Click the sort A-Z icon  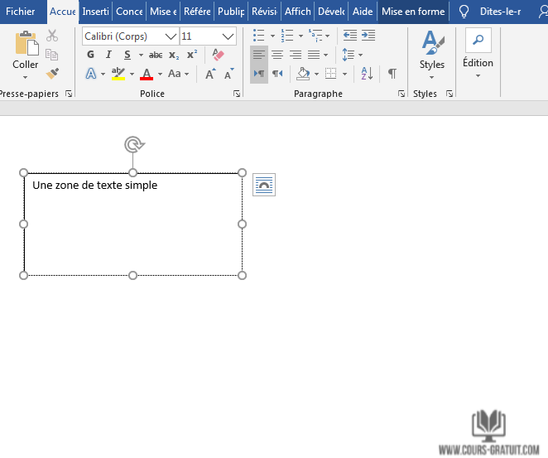click(368, 74)
